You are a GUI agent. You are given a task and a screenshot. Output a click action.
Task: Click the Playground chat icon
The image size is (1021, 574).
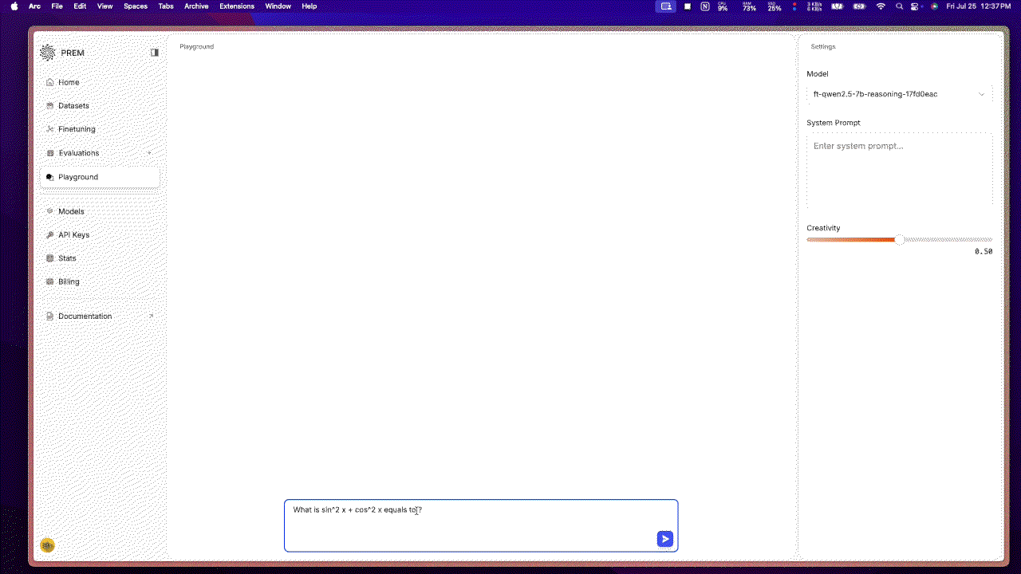point(50,177)
